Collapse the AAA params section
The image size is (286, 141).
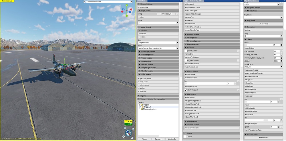212,94
